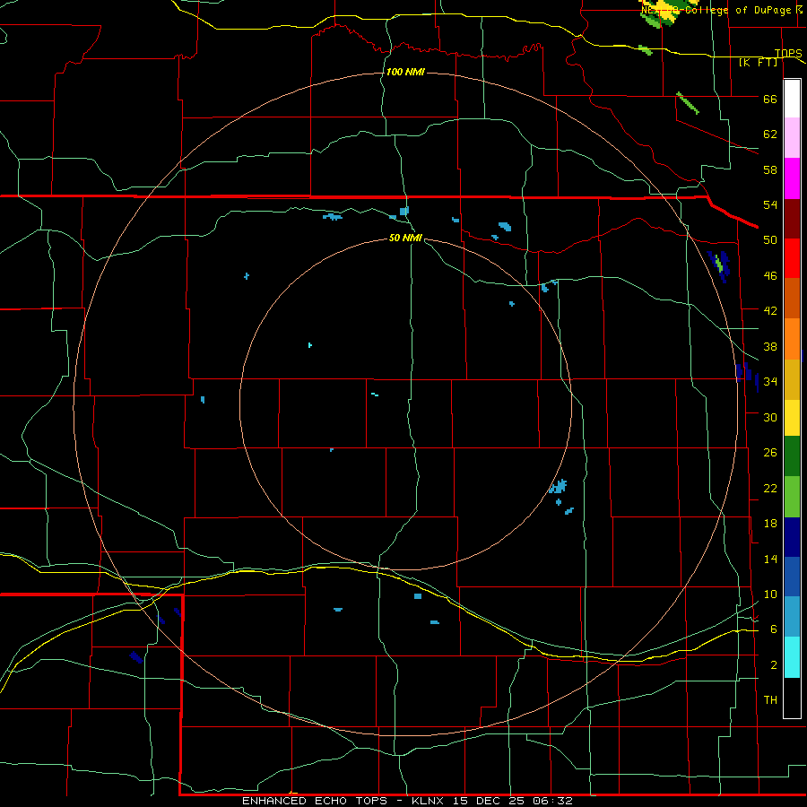This screenshot has height=807, width=807.
Task: Click the "2" legend value
Action: click(x=774, y=665)
